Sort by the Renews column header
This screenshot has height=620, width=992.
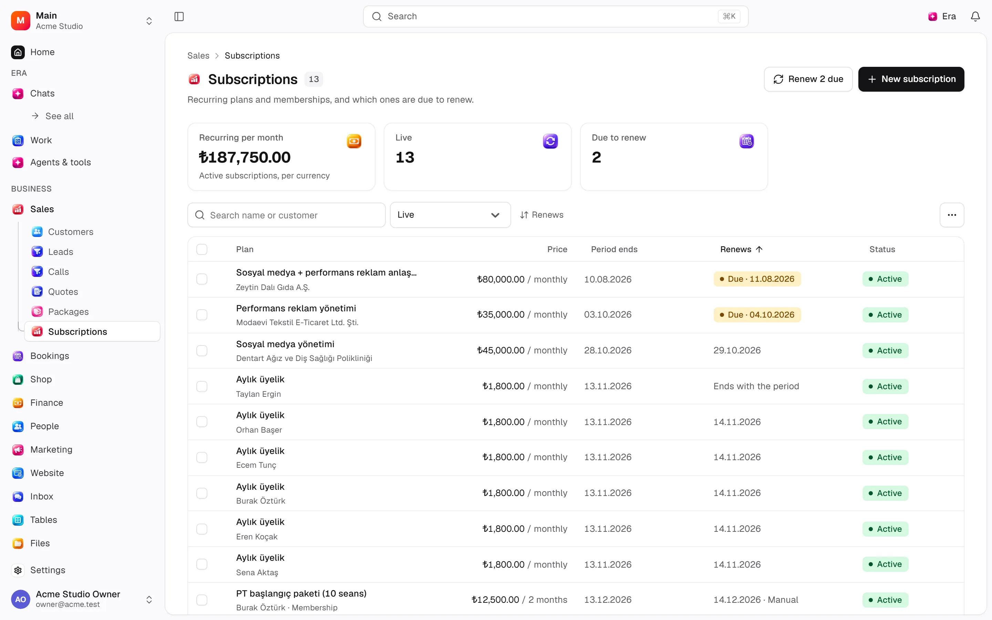click(x=741, y=249)
